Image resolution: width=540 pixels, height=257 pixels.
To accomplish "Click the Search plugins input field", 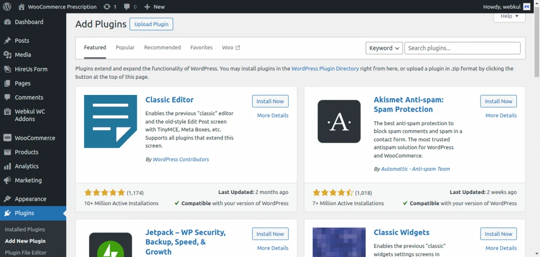I will pos(462,48).
